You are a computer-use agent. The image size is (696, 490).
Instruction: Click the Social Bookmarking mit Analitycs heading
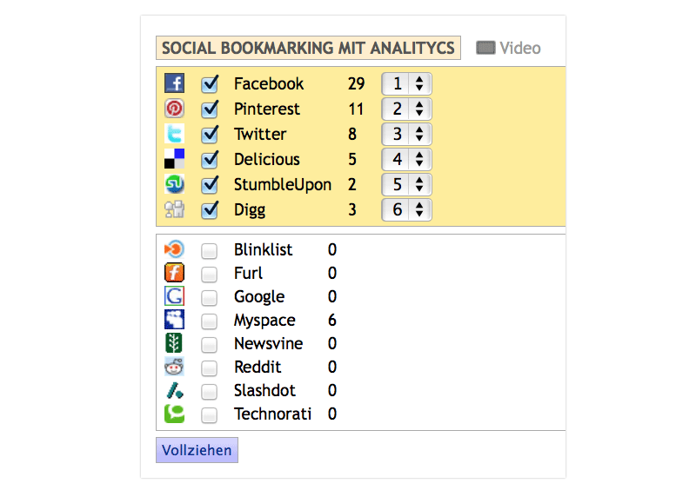click(308, 48)
